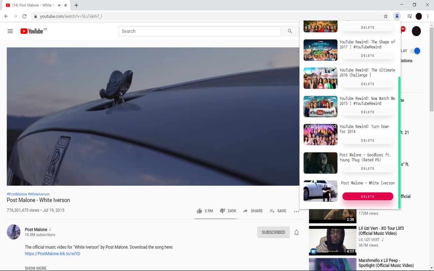Click the #WhiteIverson hashtag
Screen dimensions: 434x271
click(39, 194)
